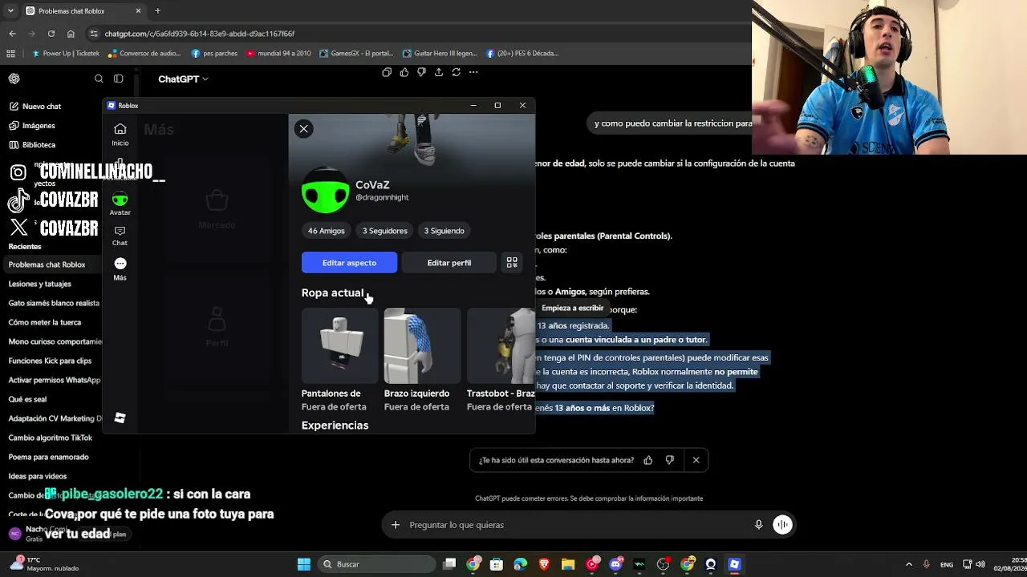This screenshot has width=1027, height=577.
Task: Open more response options (three dots)
Action: (x=473, y=72)
